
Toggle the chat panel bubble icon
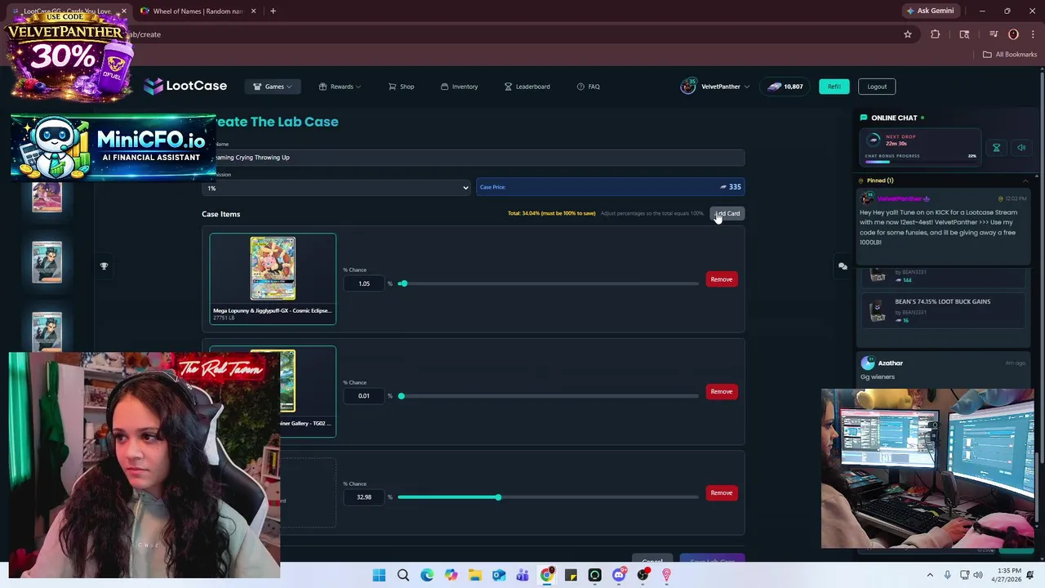point(843,266)
